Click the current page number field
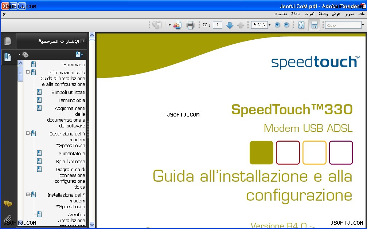367x229 pixels. click(218, 25)
